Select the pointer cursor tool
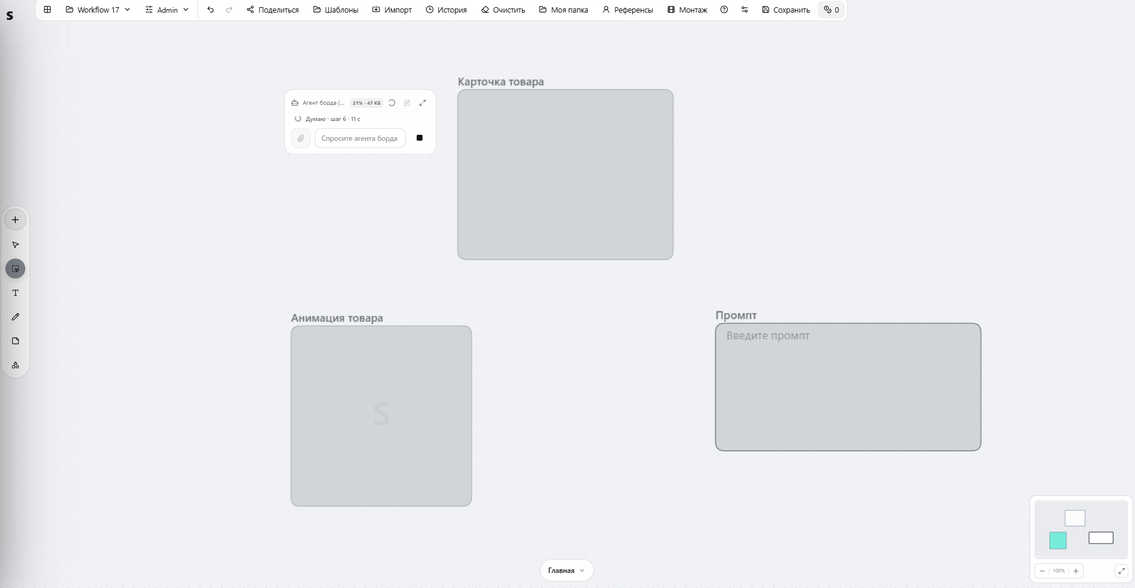Viewport: 1135px width, 588px height. (x=16, y=245)
